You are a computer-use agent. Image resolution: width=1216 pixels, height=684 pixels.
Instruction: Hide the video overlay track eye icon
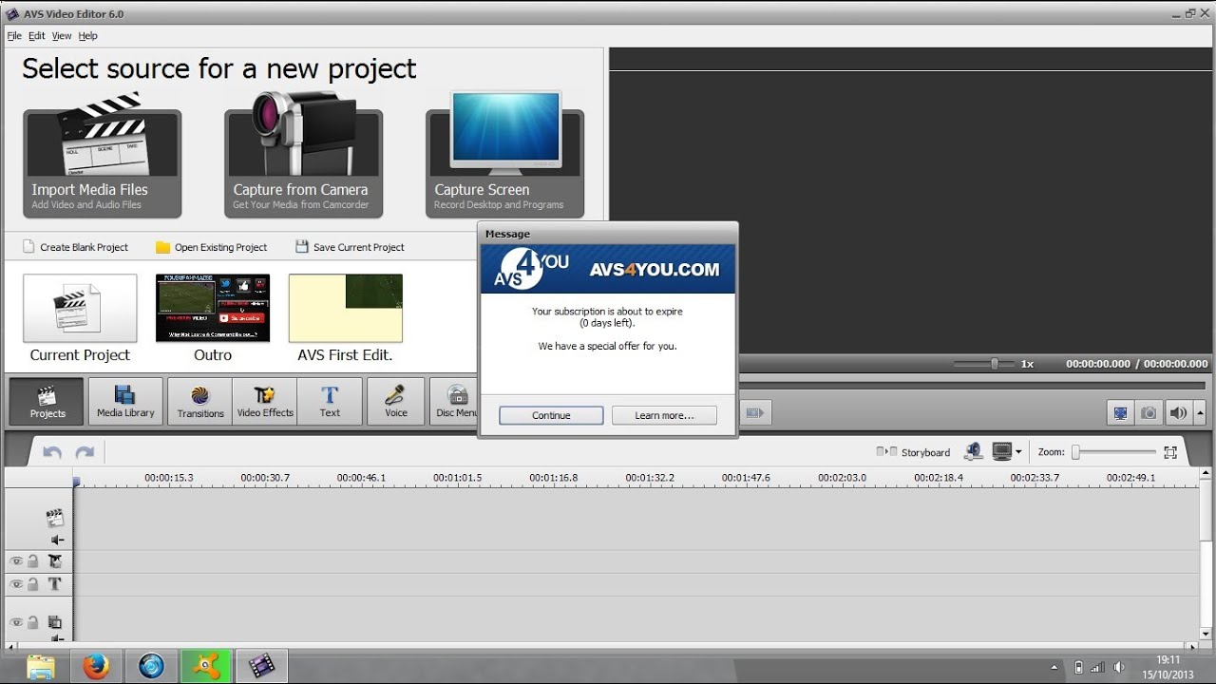point(16,622)
